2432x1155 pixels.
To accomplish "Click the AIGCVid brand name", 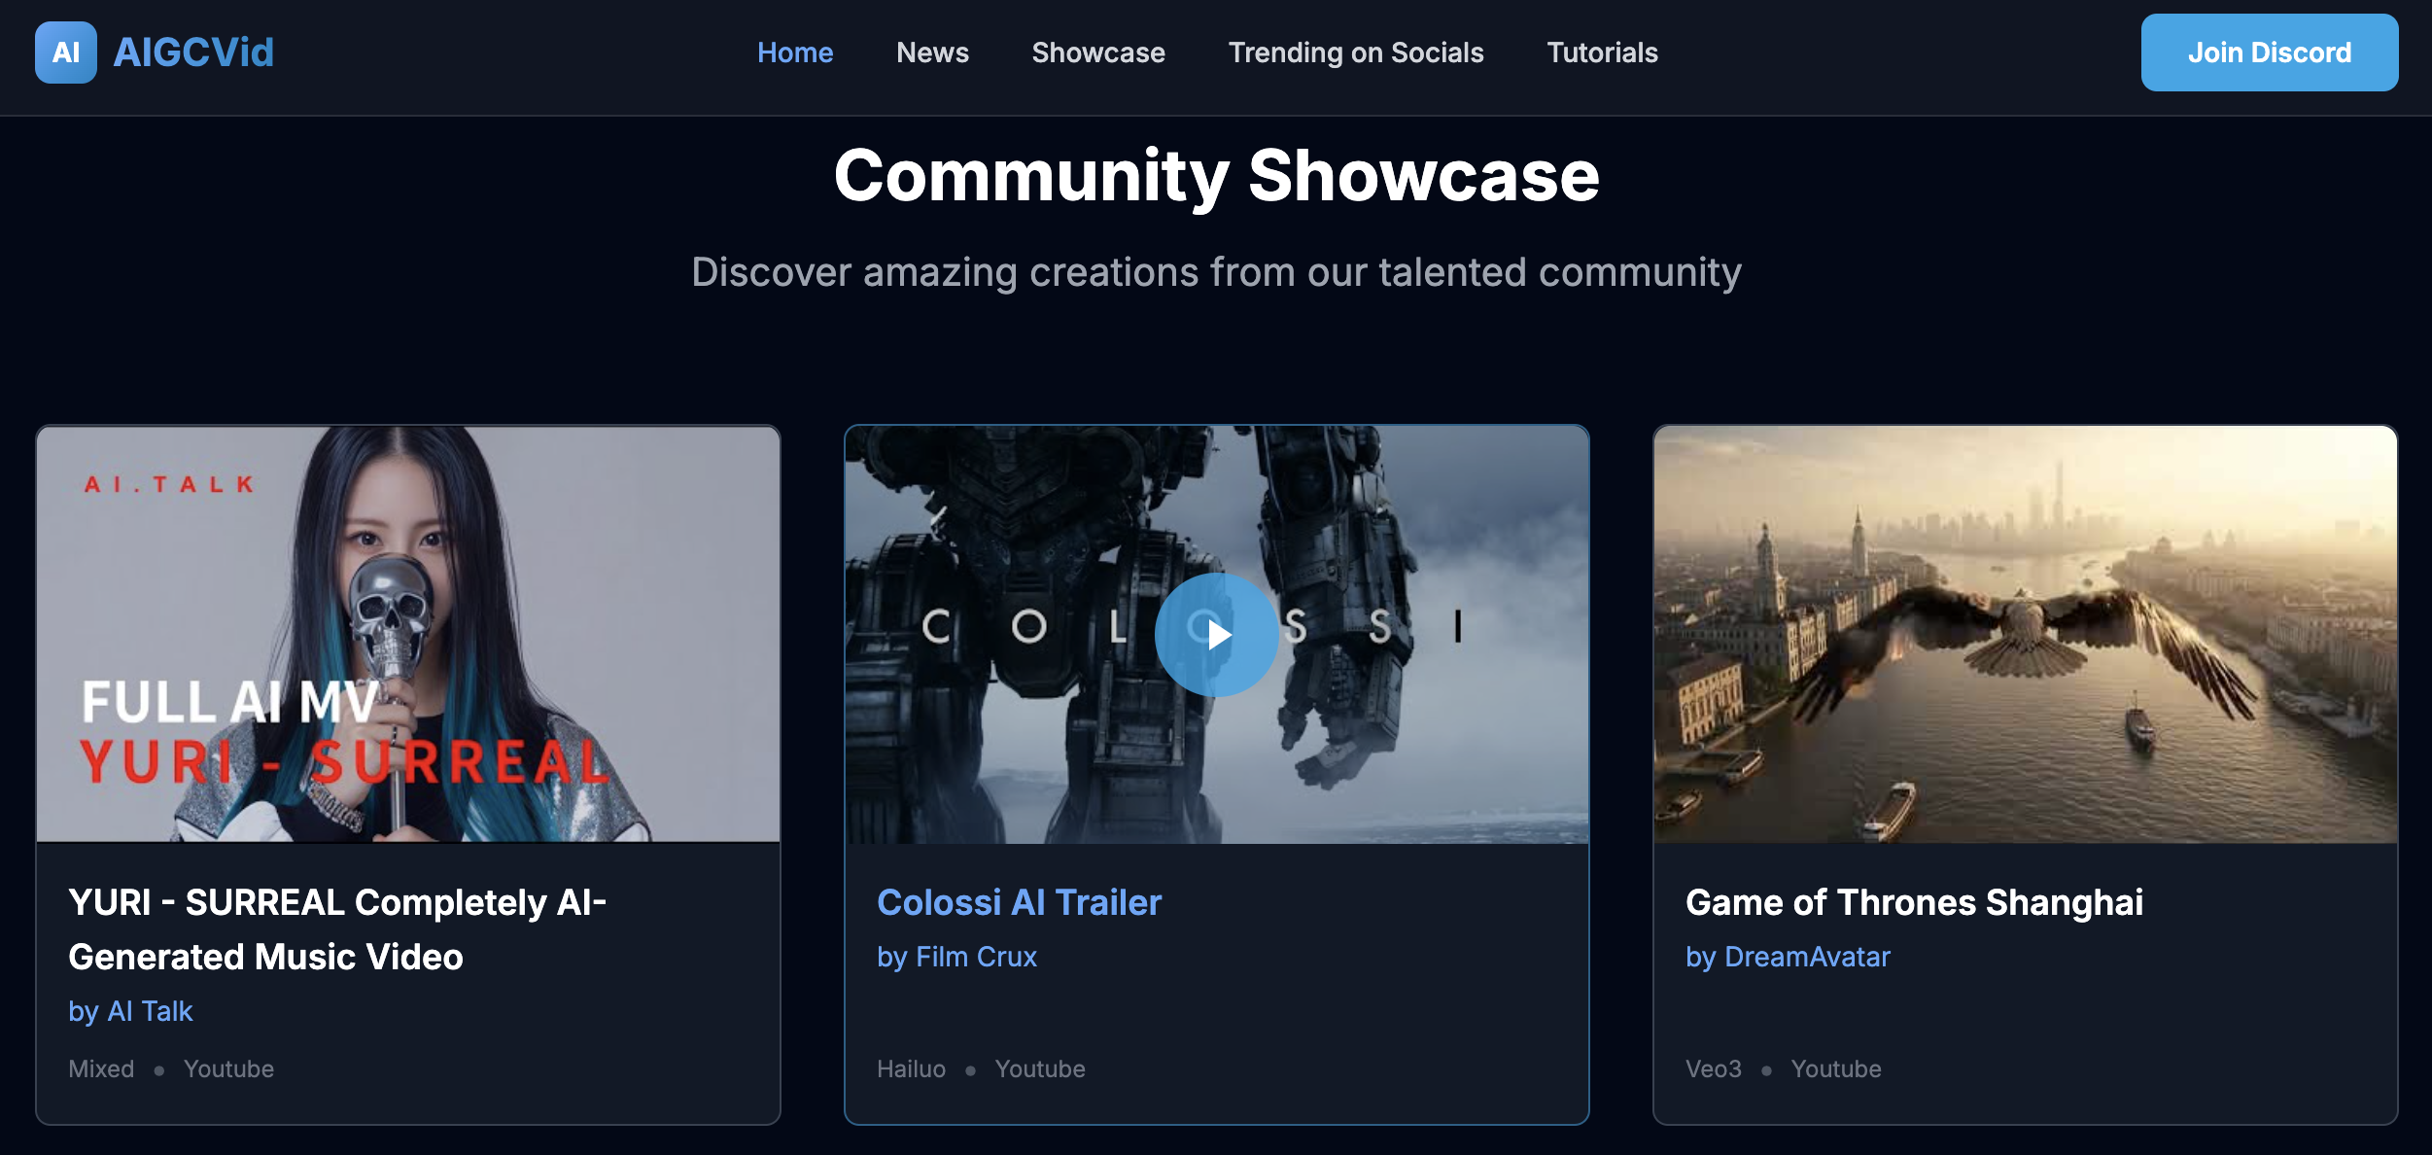I will tap(193, 52).
